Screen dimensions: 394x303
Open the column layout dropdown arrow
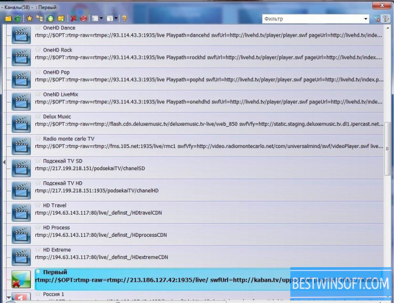point(116,18)
